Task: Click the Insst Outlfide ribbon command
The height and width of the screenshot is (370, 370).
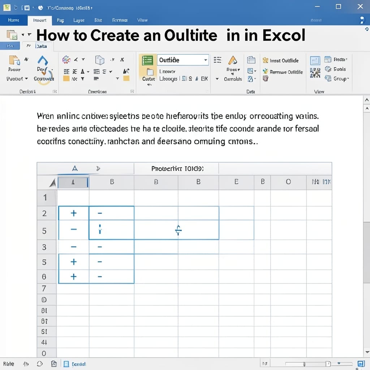Action: click(x=280, y=61)
